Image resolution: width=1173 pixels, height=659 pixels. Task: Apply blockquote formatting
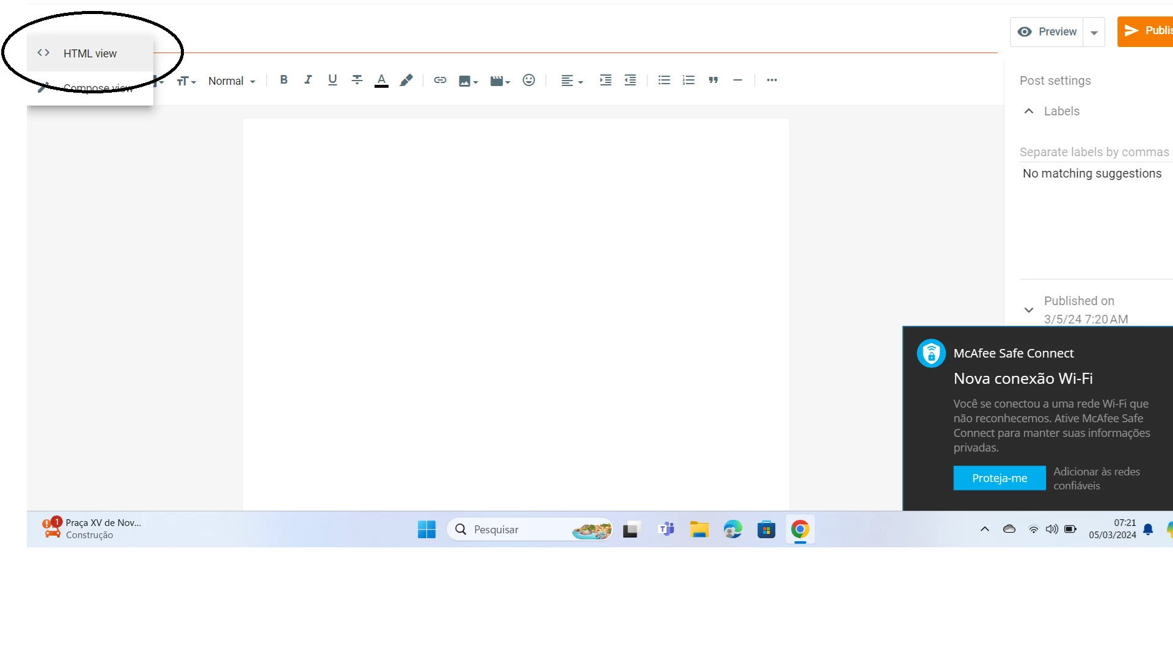(x=713, y=80)
